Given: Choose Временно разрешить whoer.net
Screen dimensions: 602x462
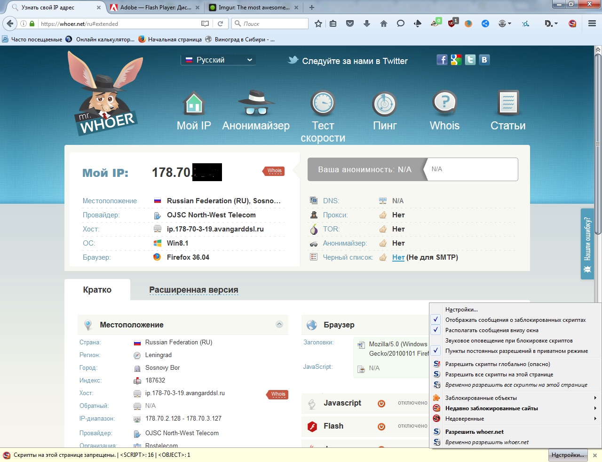Looking at the screenshot, I should pyautogui.click(x=515, y=442).
